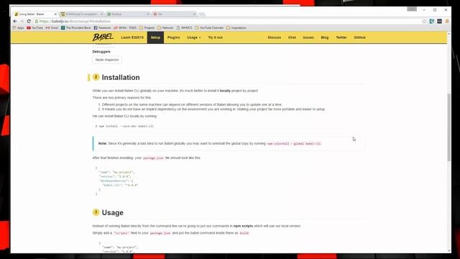The width and height of the screenshot is (460, 259).
Task: Open the Twitter link in navbar
Action: (x=341, y=37)
